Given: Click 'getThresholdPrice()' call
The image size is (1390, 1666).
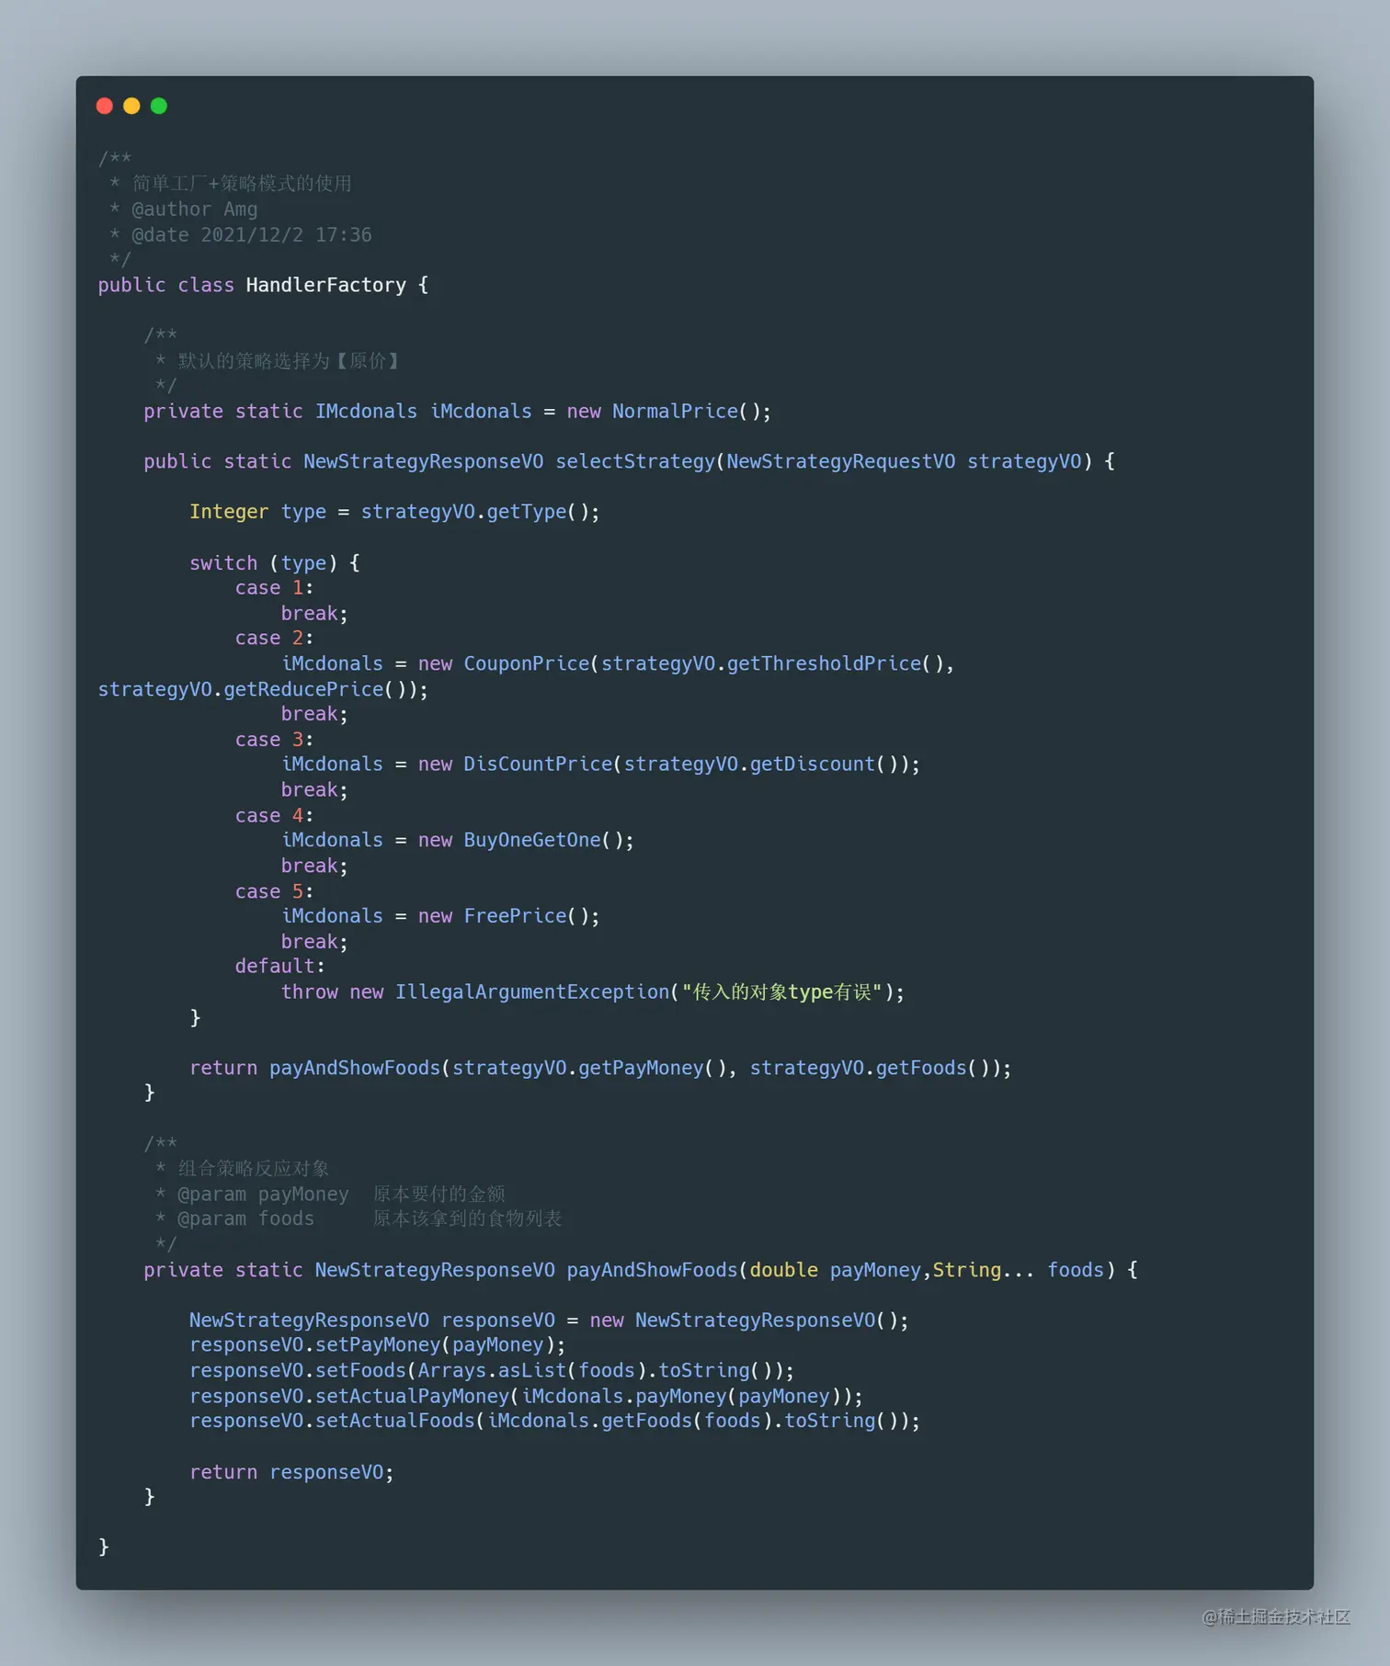Looking at the screenshot, I should tap(835, 663).
